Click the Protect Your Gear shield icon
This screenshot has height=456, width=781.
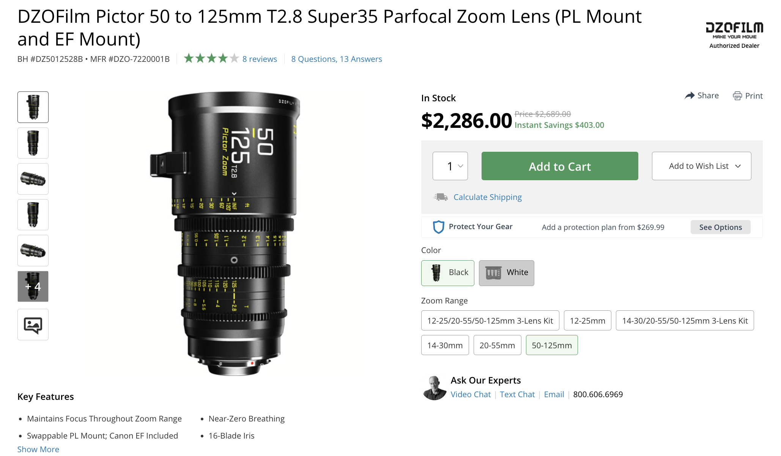tap(438, 227)
